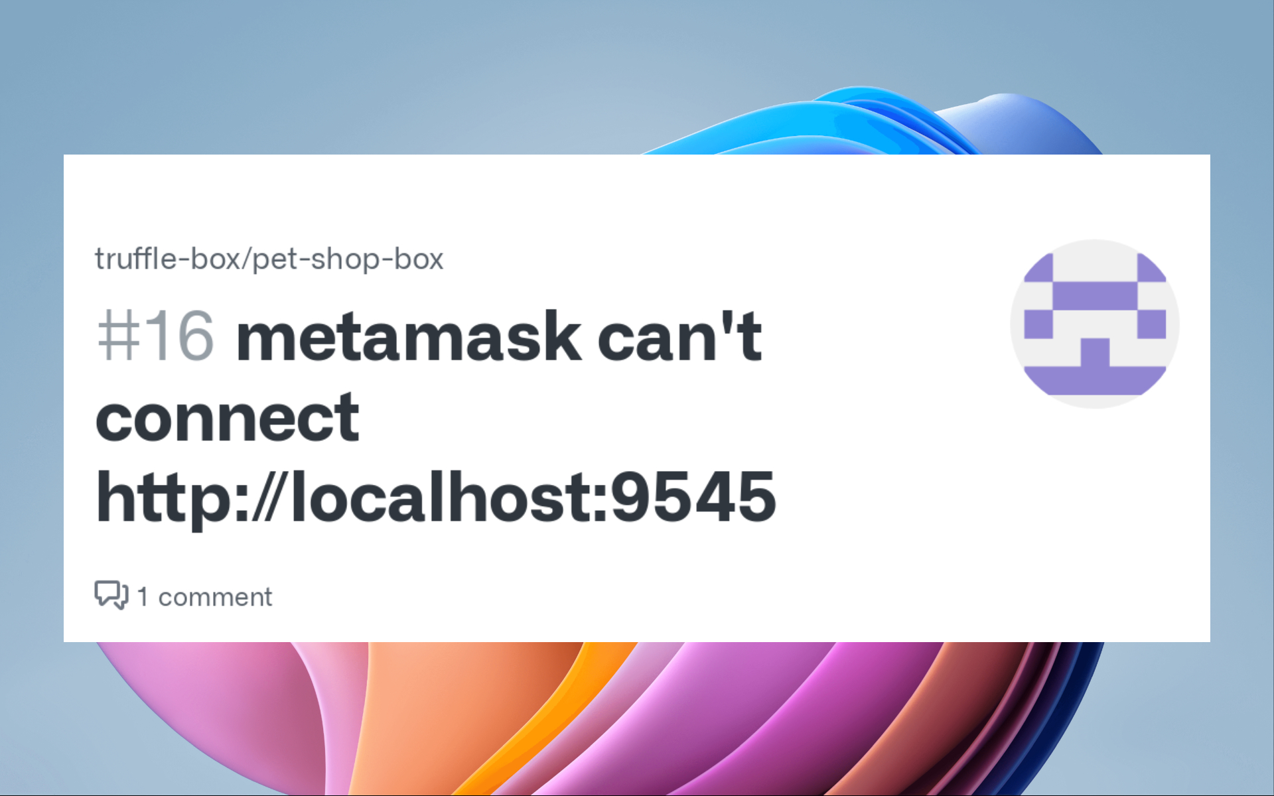1274x796 pixels.
Task: Select the #16 issue number
Action: [156, 337]
